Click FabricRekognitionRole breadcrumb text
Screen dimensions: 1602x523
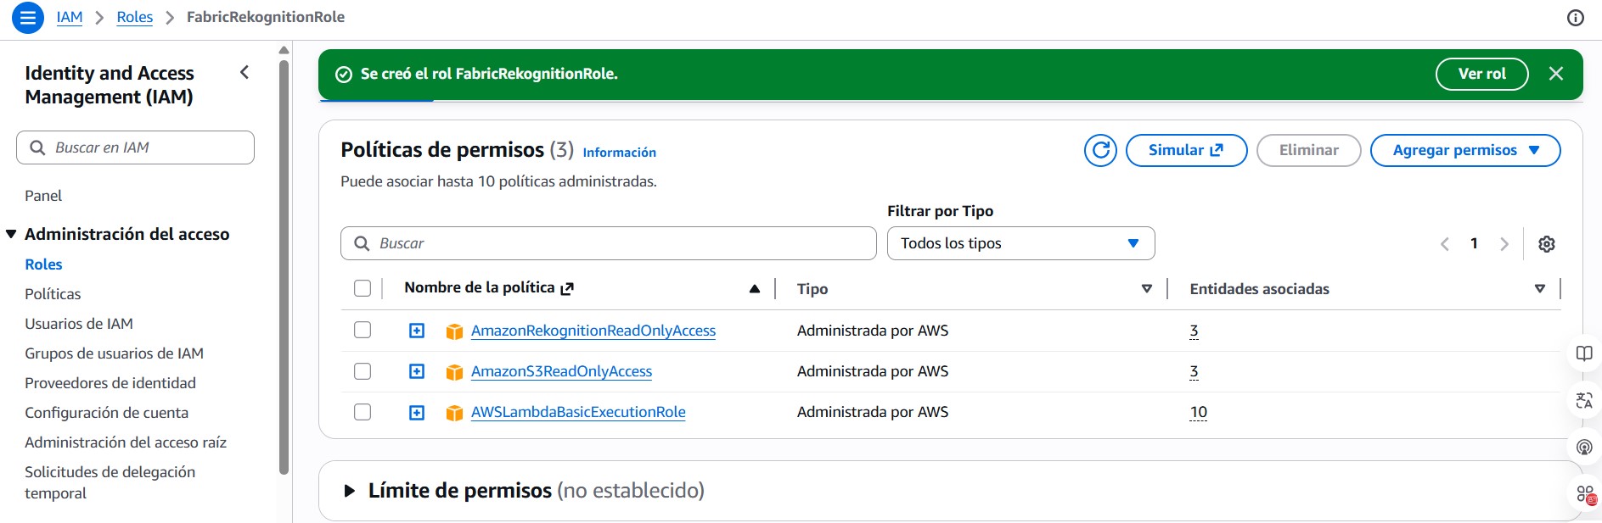click(266, 17)
